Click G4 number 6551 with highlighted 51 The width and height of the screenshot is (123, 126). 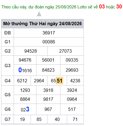tap(57, 81)
